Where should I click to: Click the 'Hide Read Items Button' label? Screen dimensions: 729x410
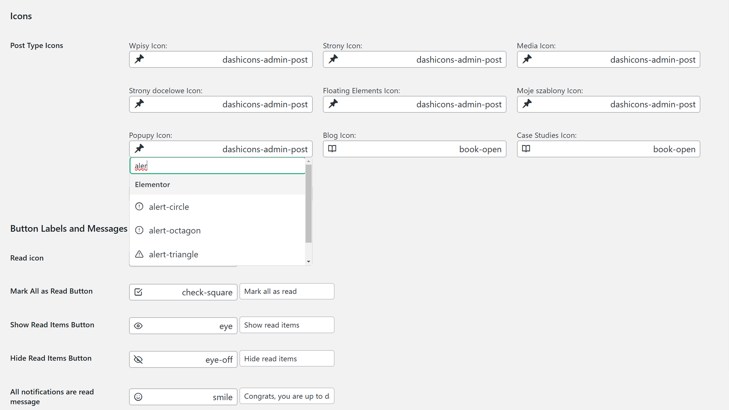click(x=51, y=358)
